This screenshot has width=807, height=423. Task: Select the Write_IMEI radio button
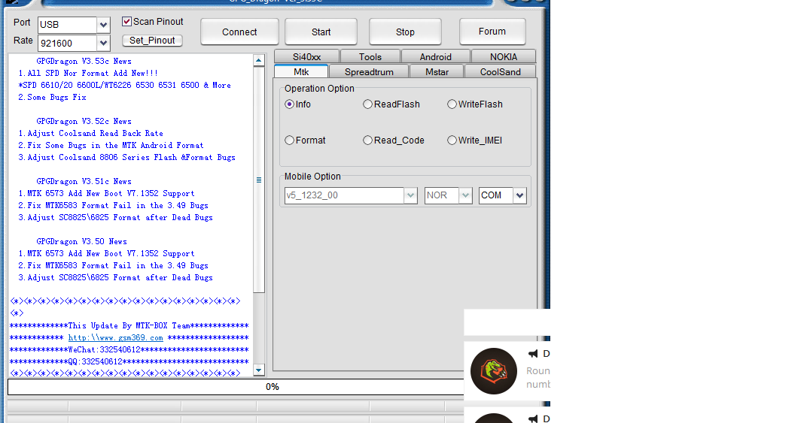tap(452, 140)
